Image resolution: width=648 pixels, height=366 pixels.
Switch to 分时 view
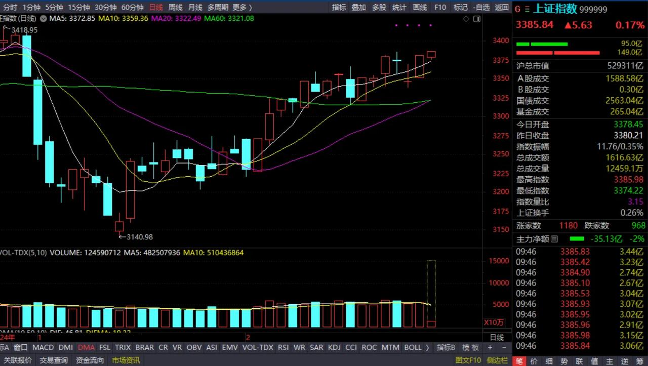[10, 7]
